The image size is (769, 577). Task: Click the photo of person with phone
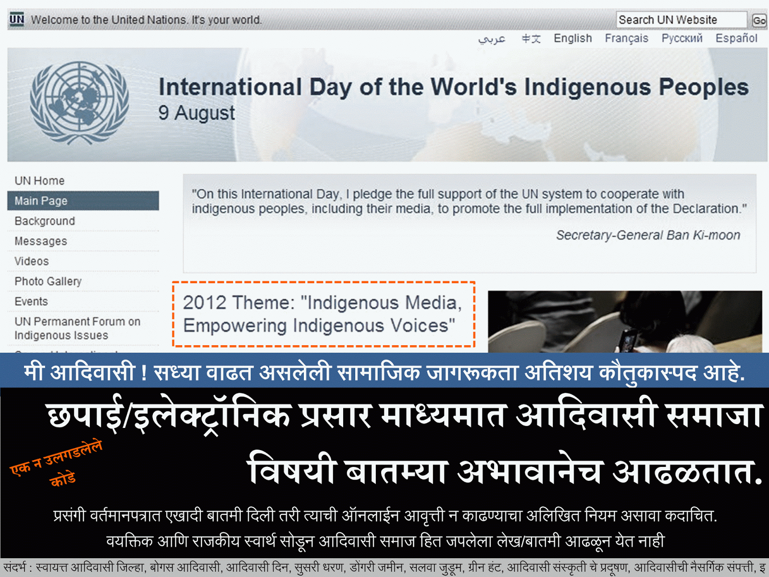click(x=625, y=322)
